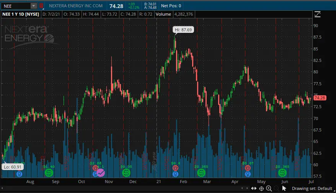
Task: Click the NEXTERA ENERGY INC COM company name
Action: click(76, 6)
